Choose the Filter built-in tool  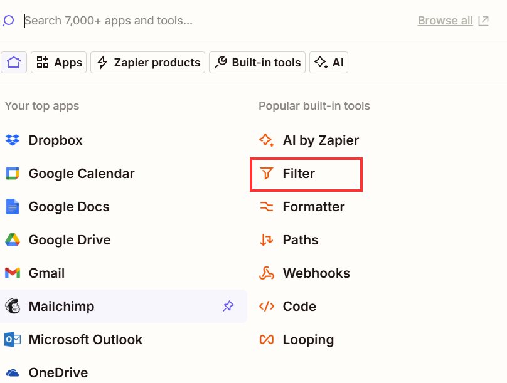pos(299,174)
